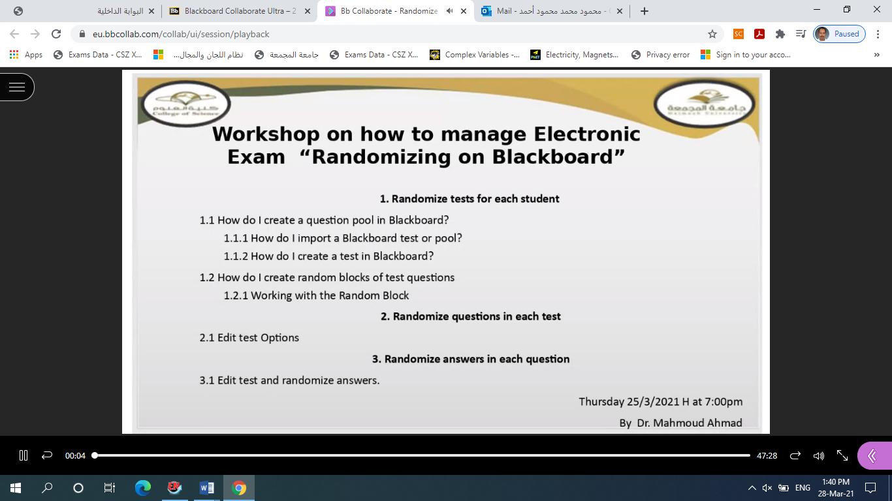Viewport: 892px width, 501px height.
Task: Open the purple Collaborate side panel
Action: coord(874,455)
